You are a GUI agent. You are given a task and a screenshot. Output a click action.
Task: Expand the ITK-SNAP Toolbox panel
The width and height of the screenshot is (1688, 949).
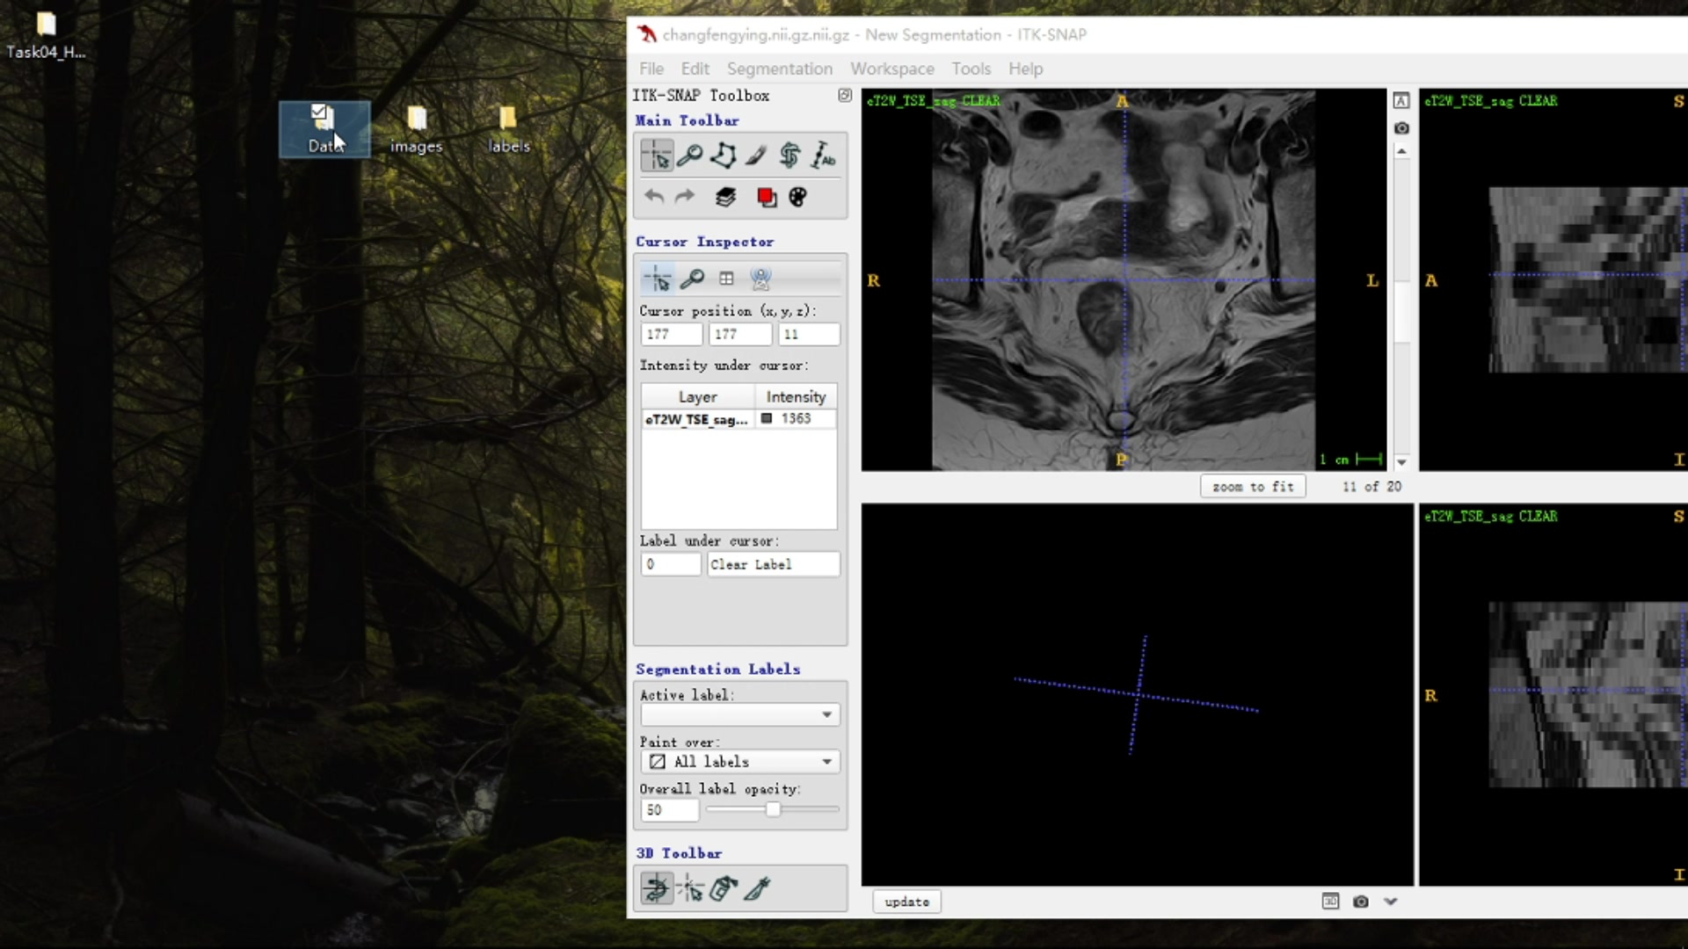point(845,95)
